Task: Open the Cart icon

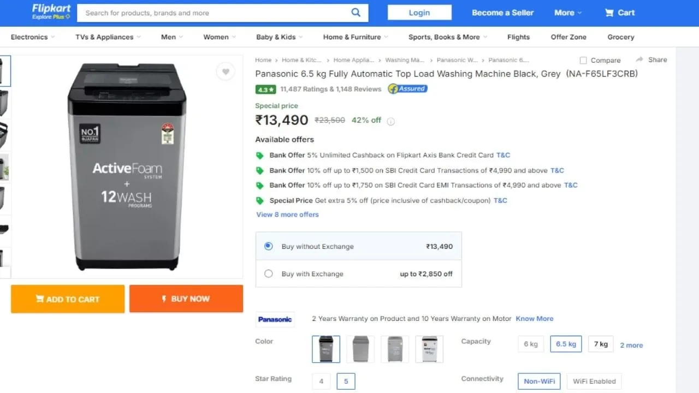Action: pos(609,13)
